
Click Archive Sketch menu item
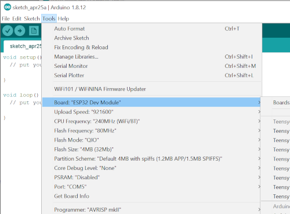point(151,38)
